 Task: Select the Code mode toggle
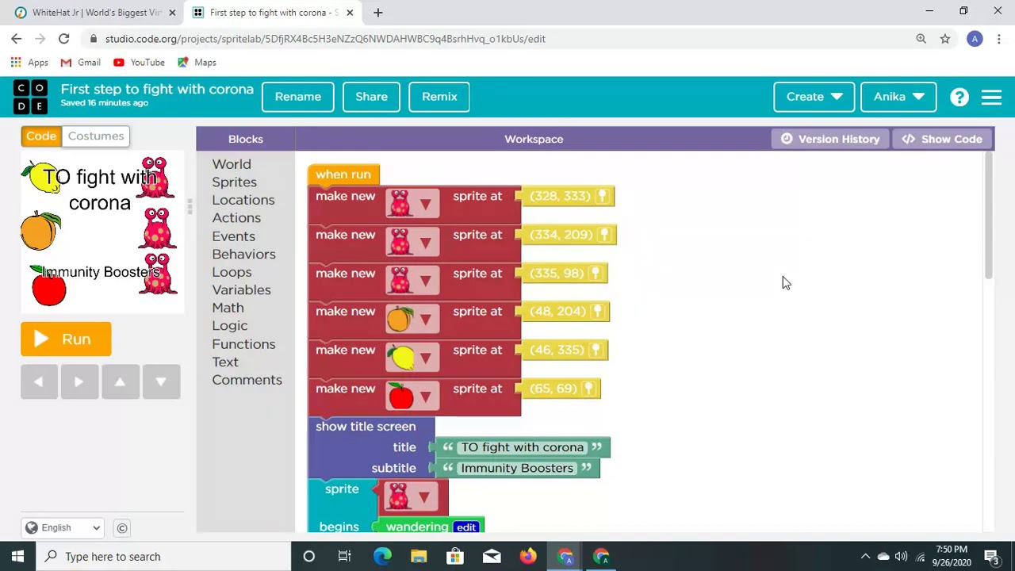(41, 136)
